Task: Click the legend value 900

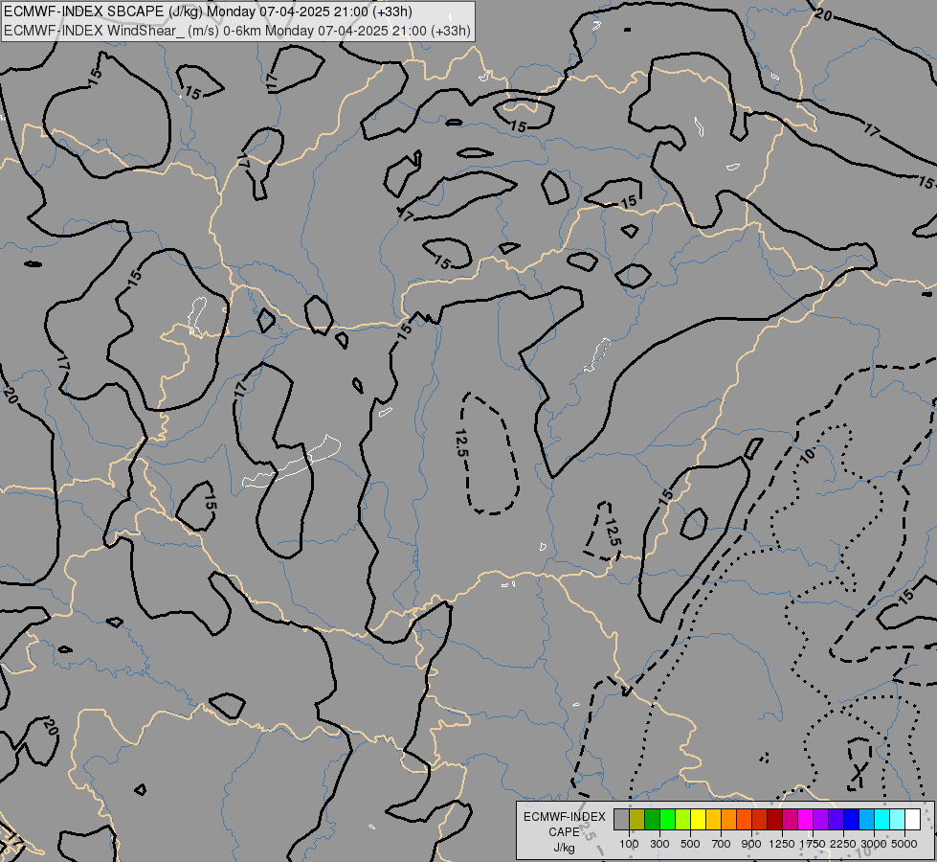Action: pyautogui.click(x=751, y=844)
